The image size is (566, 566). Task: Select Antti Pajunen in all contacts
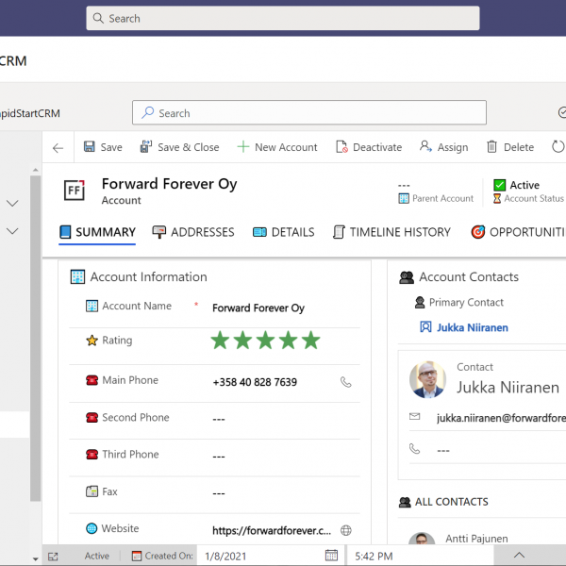pyautogui.click(x=476, y=539)
